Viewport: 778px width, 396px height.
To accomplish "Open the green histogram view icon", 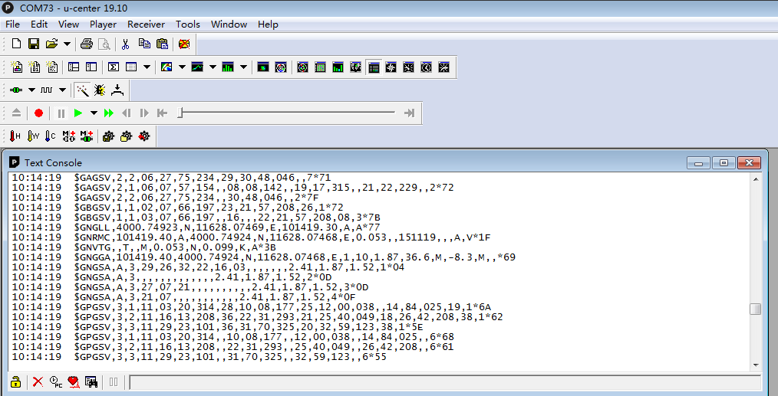I will point(228,67).
